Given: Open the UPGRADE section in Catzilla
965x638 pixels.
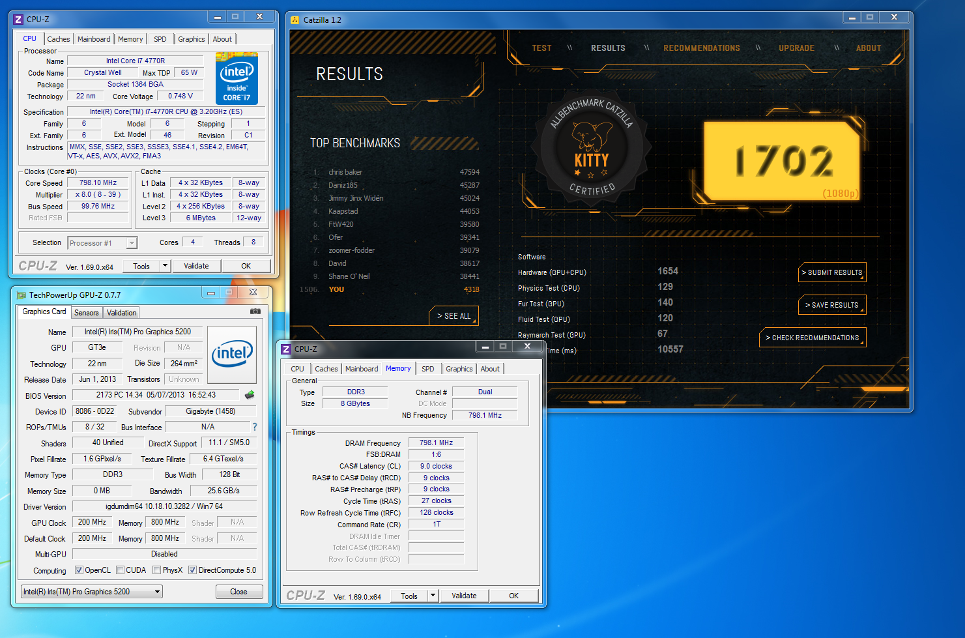Looking at the screenshot, I should (x=796, y=48).
